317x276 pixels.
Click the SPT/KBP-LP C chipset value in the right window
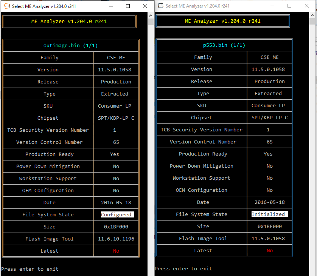270,118
